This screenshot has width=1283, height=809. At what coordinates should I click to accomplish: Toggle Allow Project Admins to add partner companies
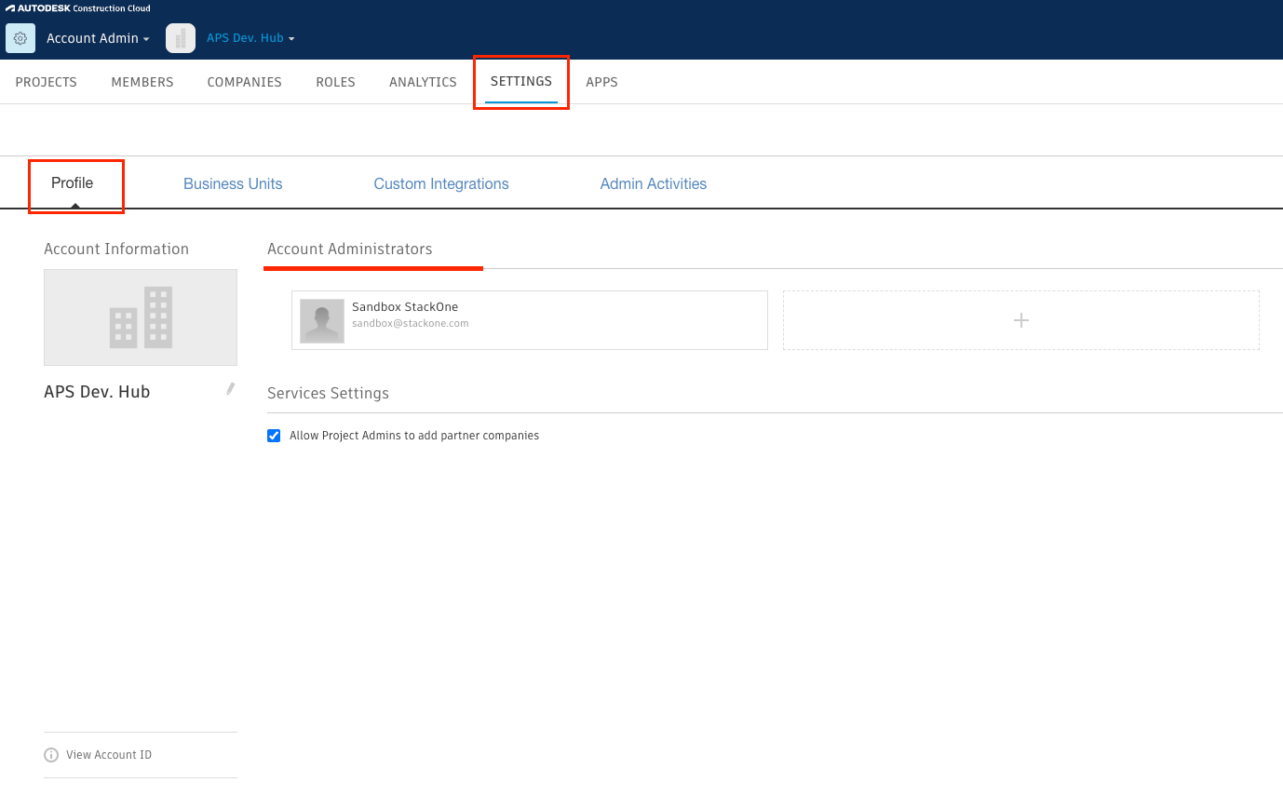[274, 436]
